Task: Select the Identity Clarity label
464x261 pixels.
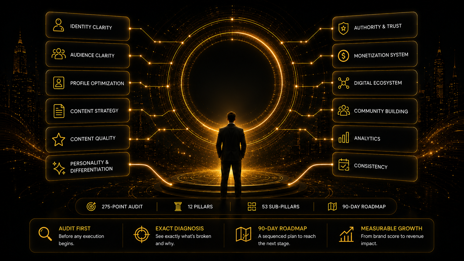Action: click(x=91, y=27)
